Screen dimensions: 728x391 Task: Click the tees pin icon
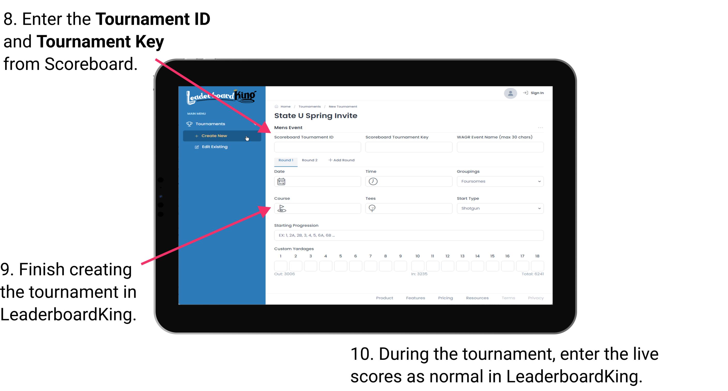pyautogui.click(x=374, y=208)
